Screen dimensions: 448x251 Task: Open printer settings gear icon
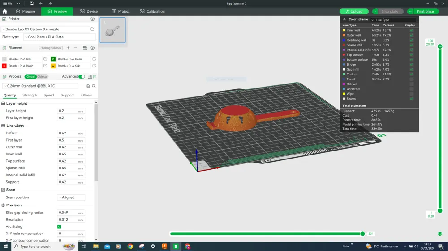coord(93,19)
